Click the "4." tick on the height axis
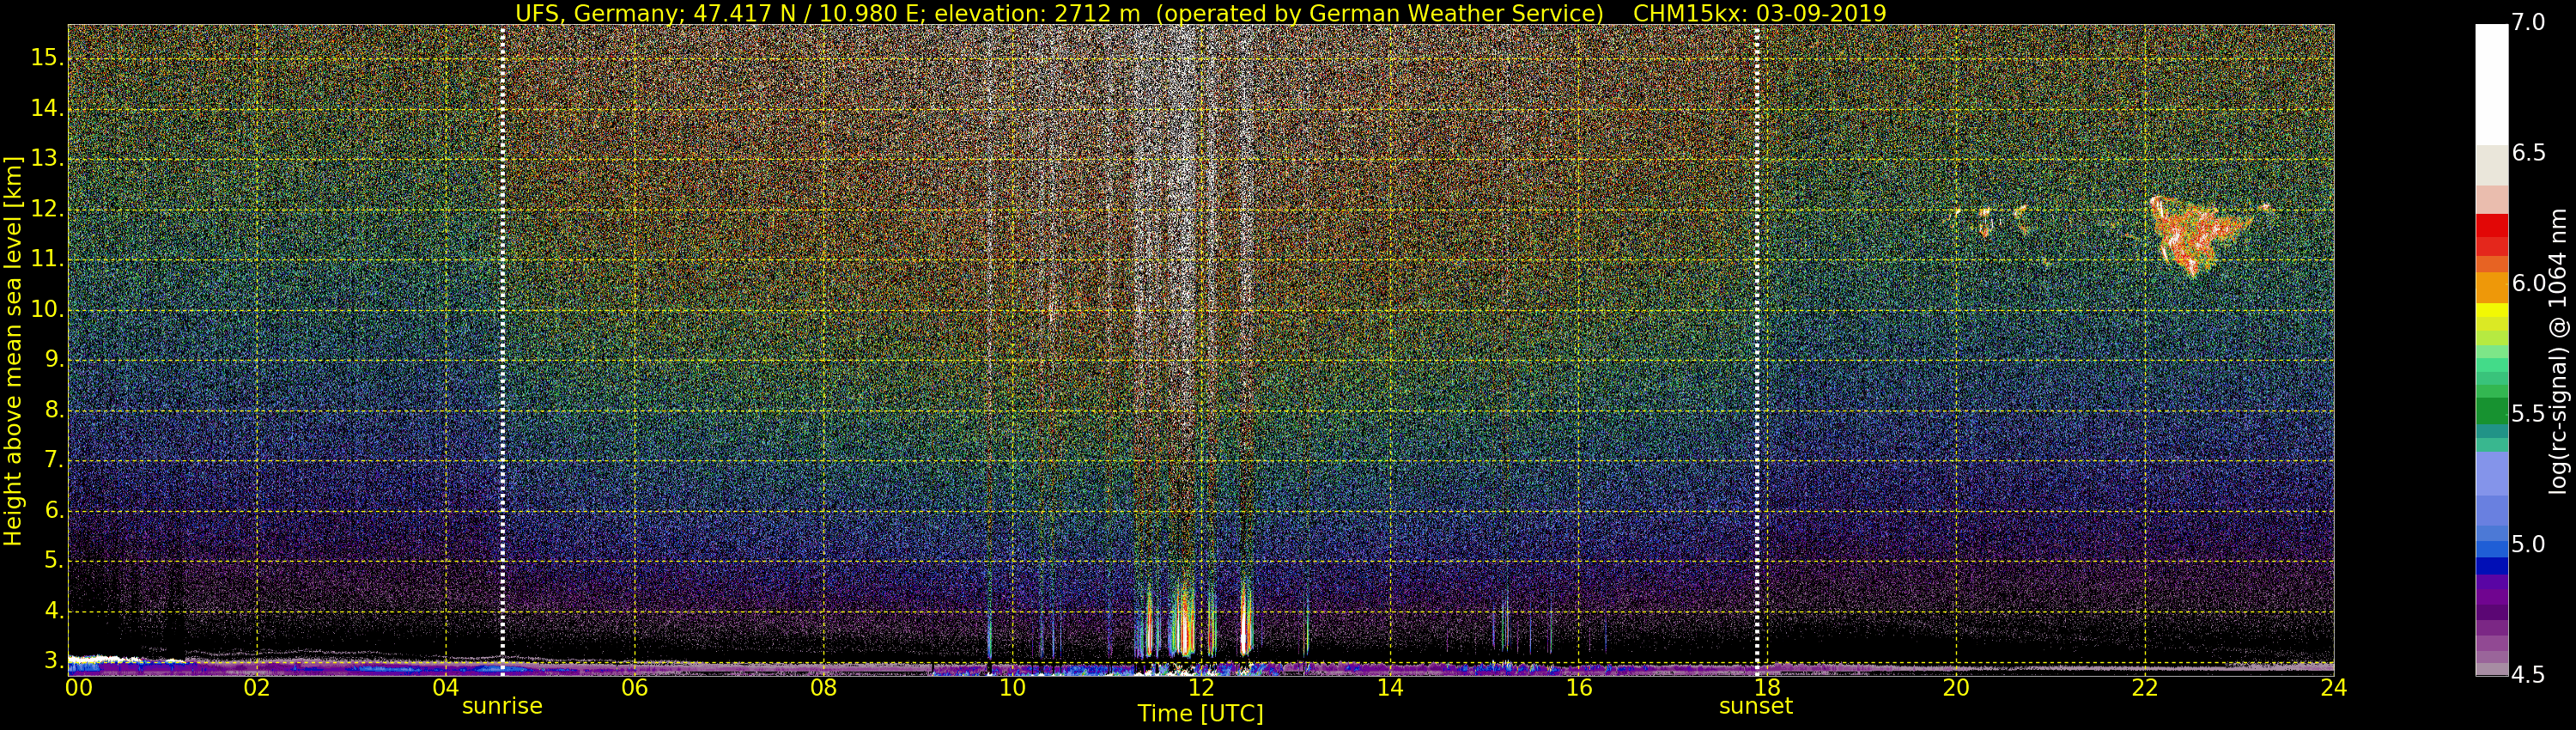This screenshot has width=2576, height=730. (x=52, y=611)
